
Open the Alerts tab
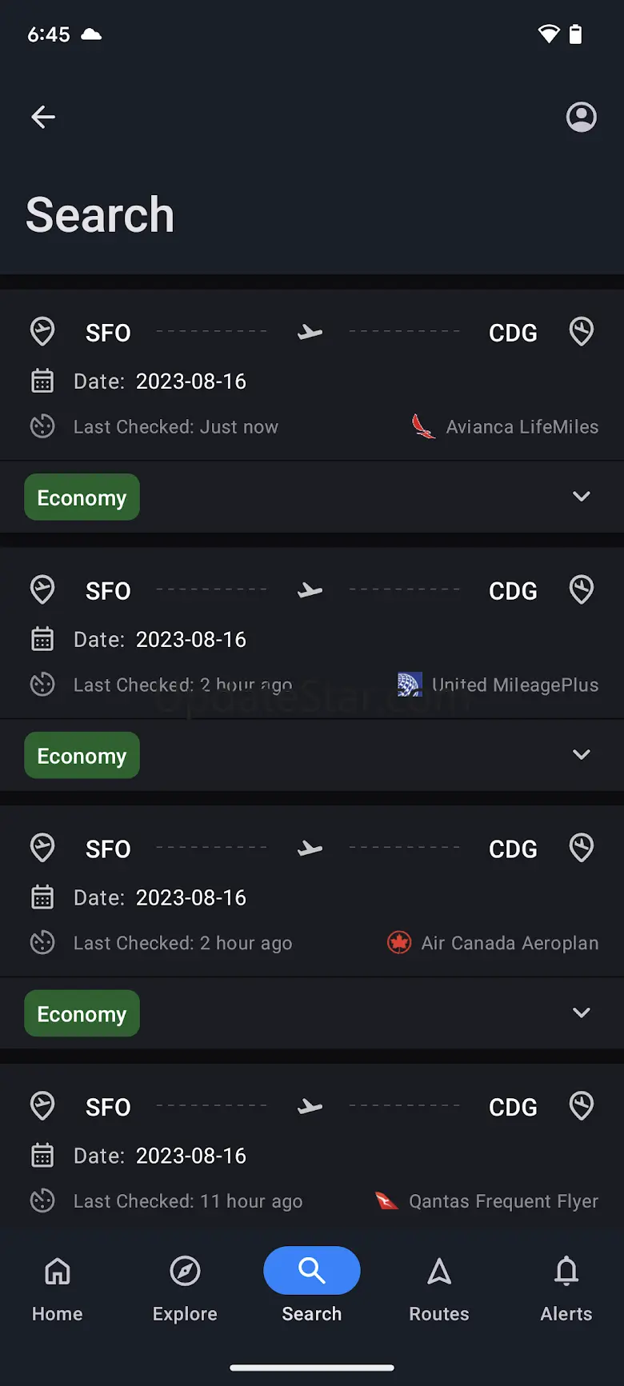coord(566,1285)
